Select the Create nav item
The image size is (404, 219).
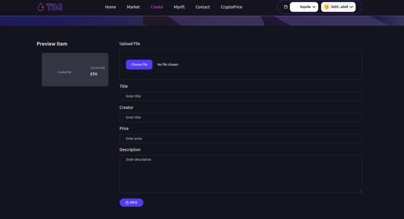[x=157, y=7]
